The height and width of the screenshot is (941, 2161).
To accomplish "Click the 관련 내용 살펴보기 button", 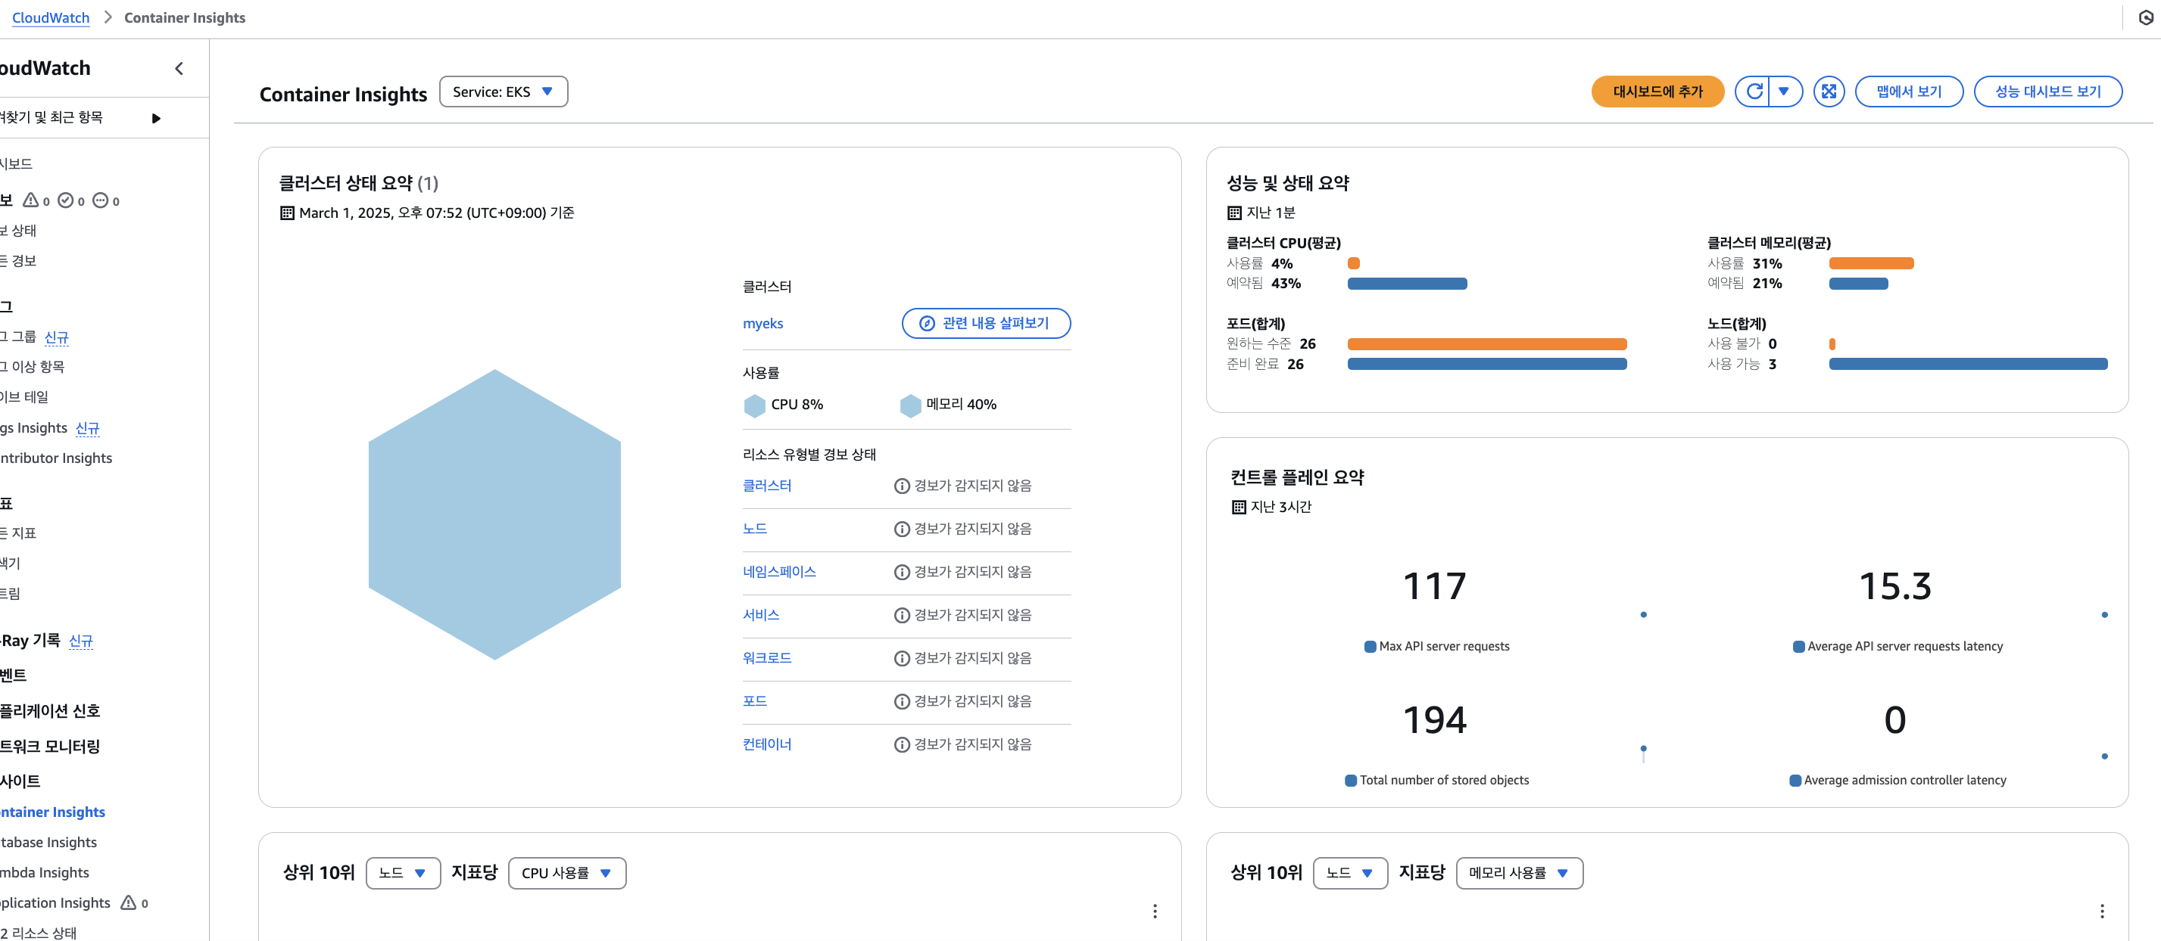I will coord(986,324).
